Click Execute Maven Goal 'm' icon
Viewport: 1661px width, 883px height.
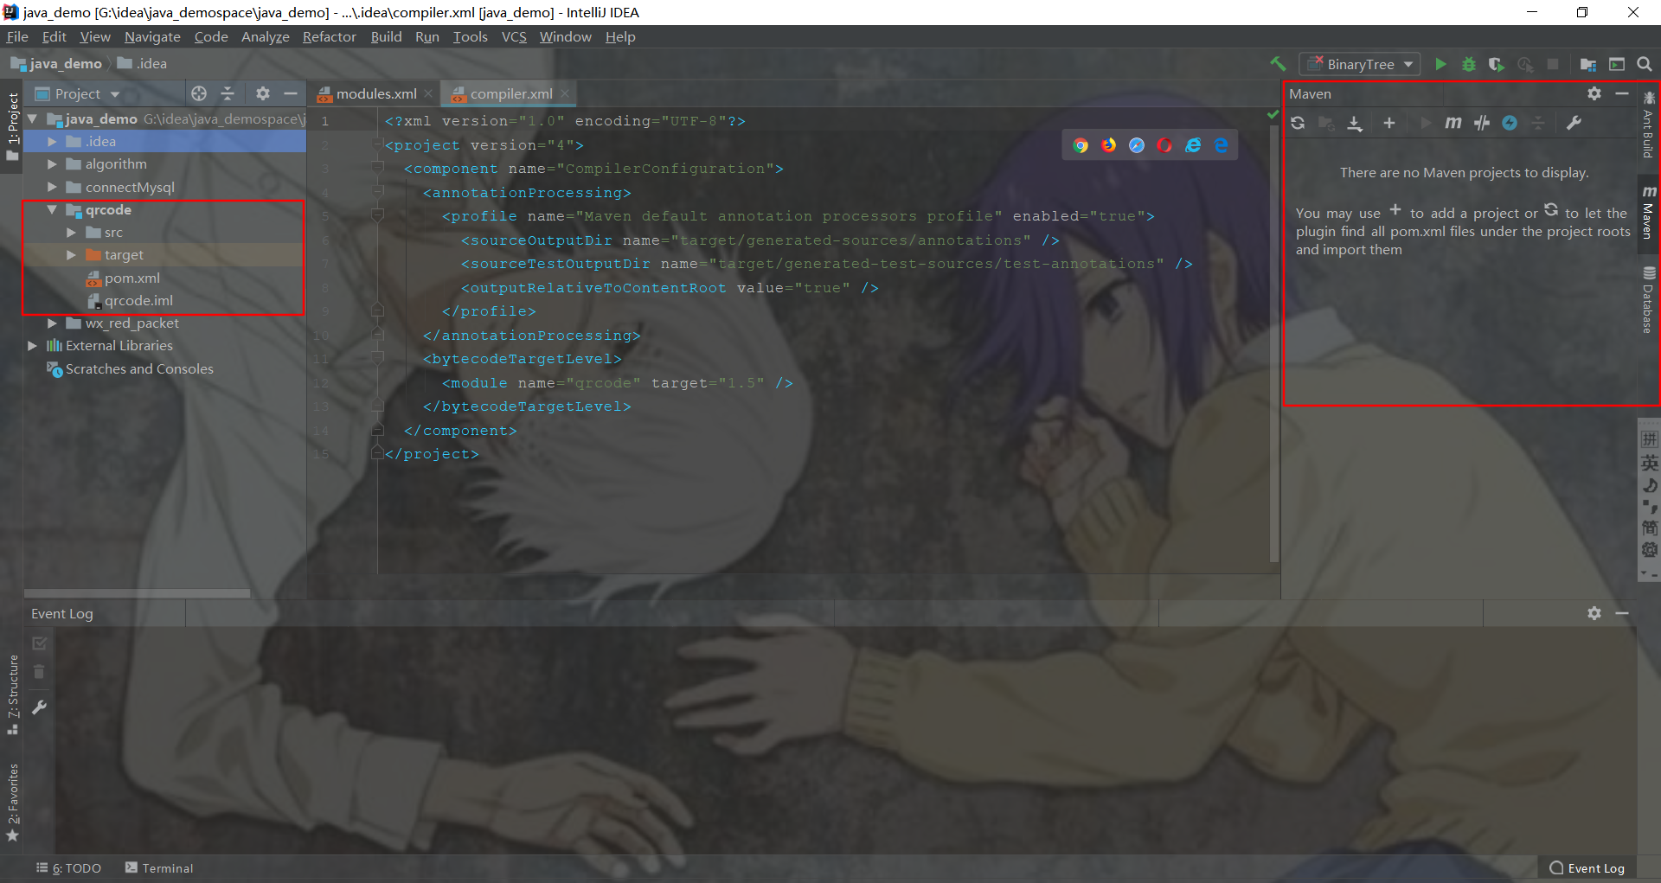pos(1453,123)
